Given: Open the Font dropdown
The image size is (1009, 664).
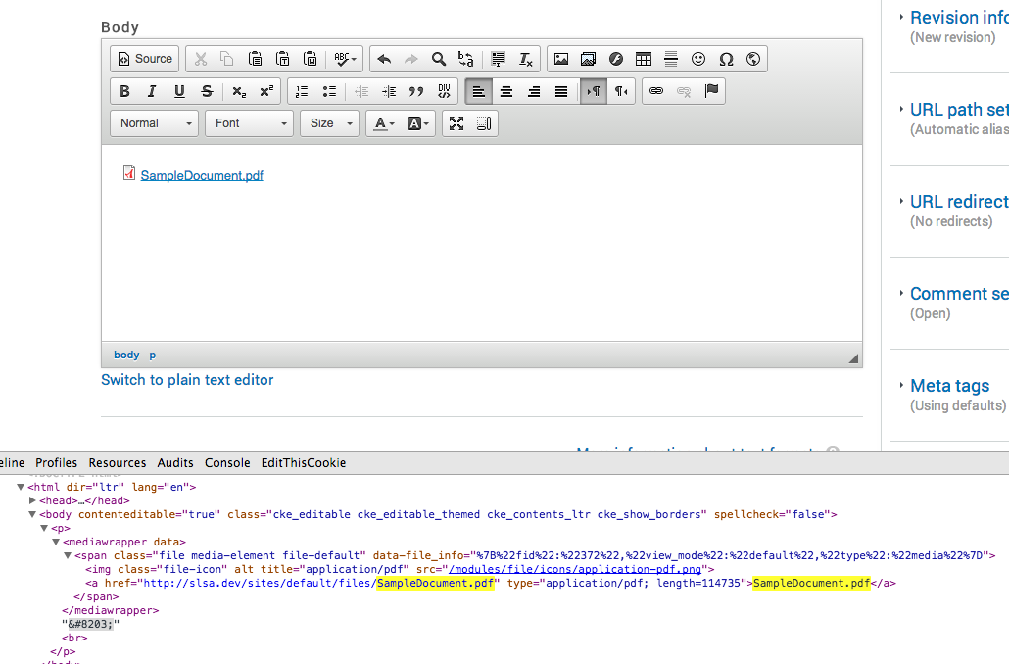Looking at the screenshot, I should click(249, 122).
